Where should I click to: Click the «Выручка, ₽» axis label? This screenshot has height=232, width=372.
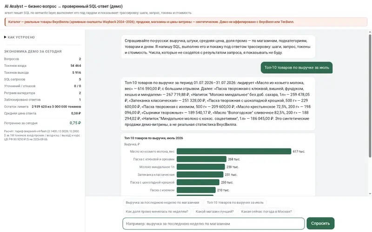132,144
